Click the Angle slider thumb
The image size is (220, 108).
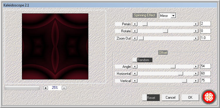173,67
